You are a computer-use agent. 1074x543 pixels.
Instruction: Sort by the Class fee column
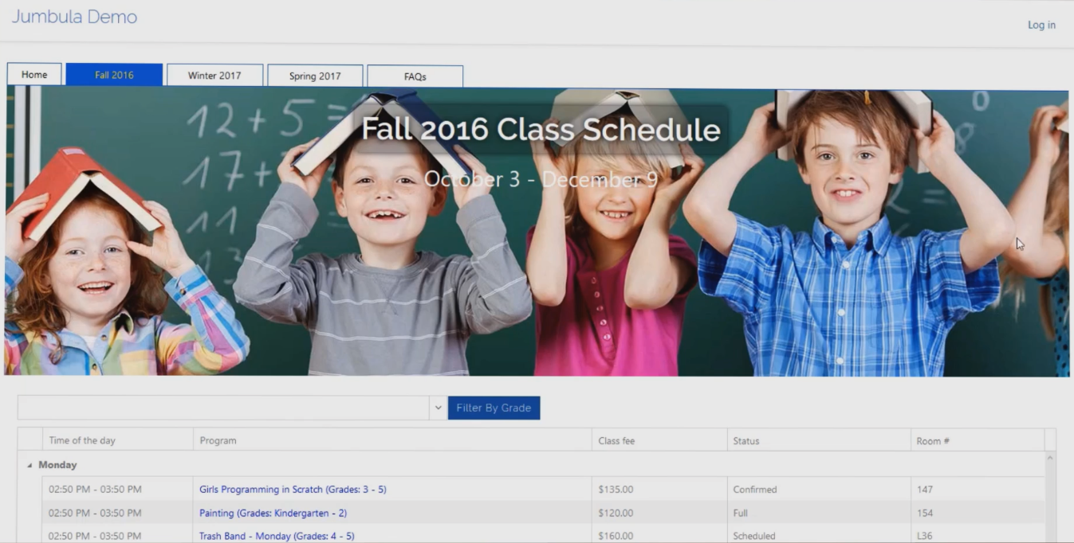[x=659, y=440]
